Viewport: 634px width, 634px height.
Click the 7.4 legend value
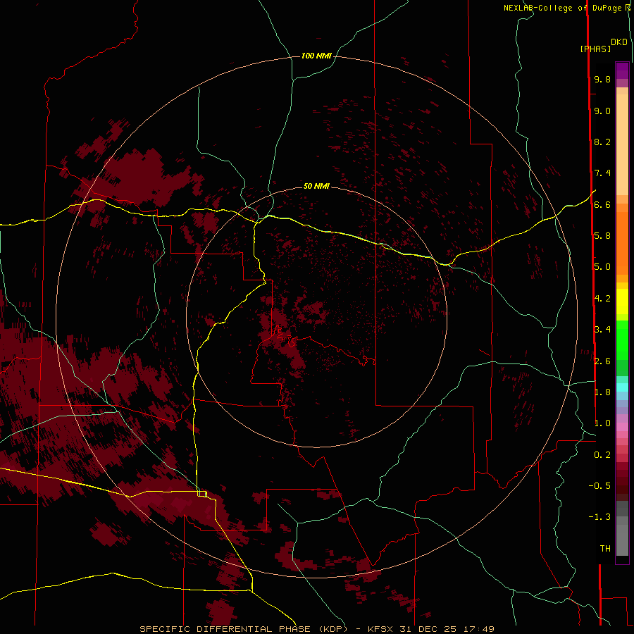[602, 173]
